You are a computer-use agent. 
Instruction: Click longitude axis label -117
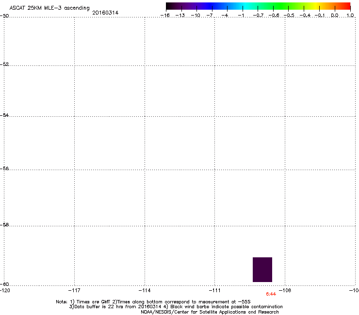[74, 290]
